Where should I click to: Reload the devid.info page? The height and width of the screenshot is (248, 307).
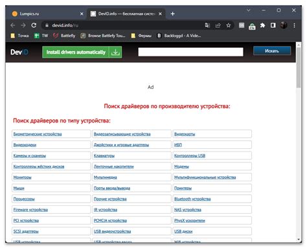[x=34, y=25]
